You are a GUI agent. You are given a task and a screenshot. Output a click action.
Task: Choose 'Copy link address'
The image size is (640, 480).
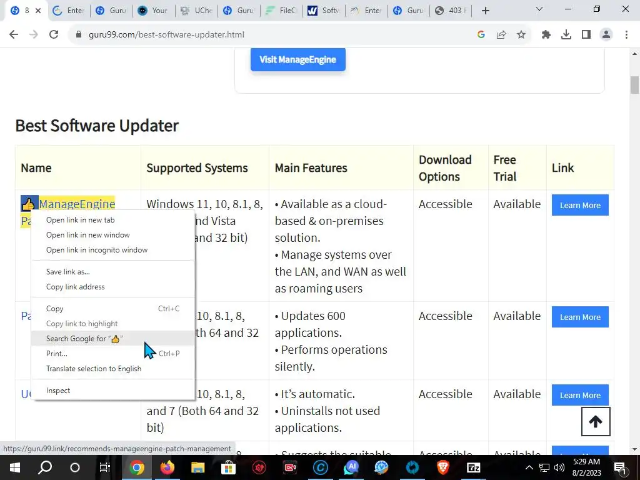tap(113, 287)
